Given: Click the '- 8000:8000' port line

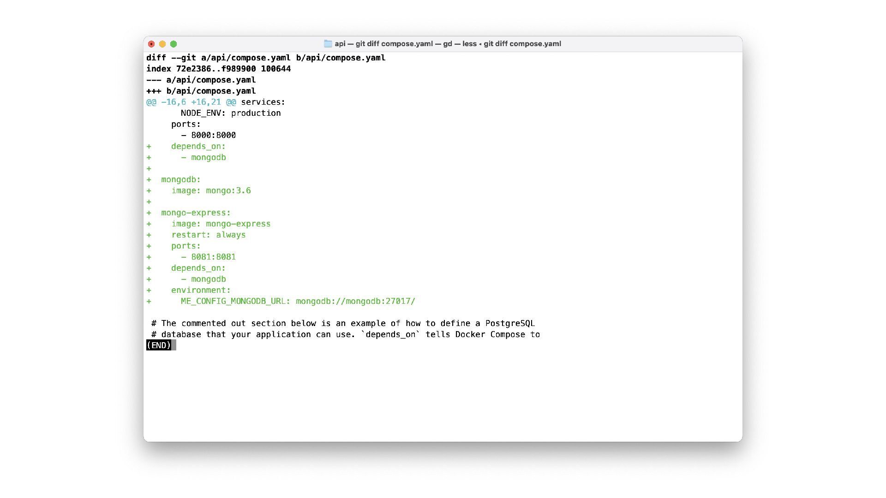Looking at the screenshot, I should (209, 135).
